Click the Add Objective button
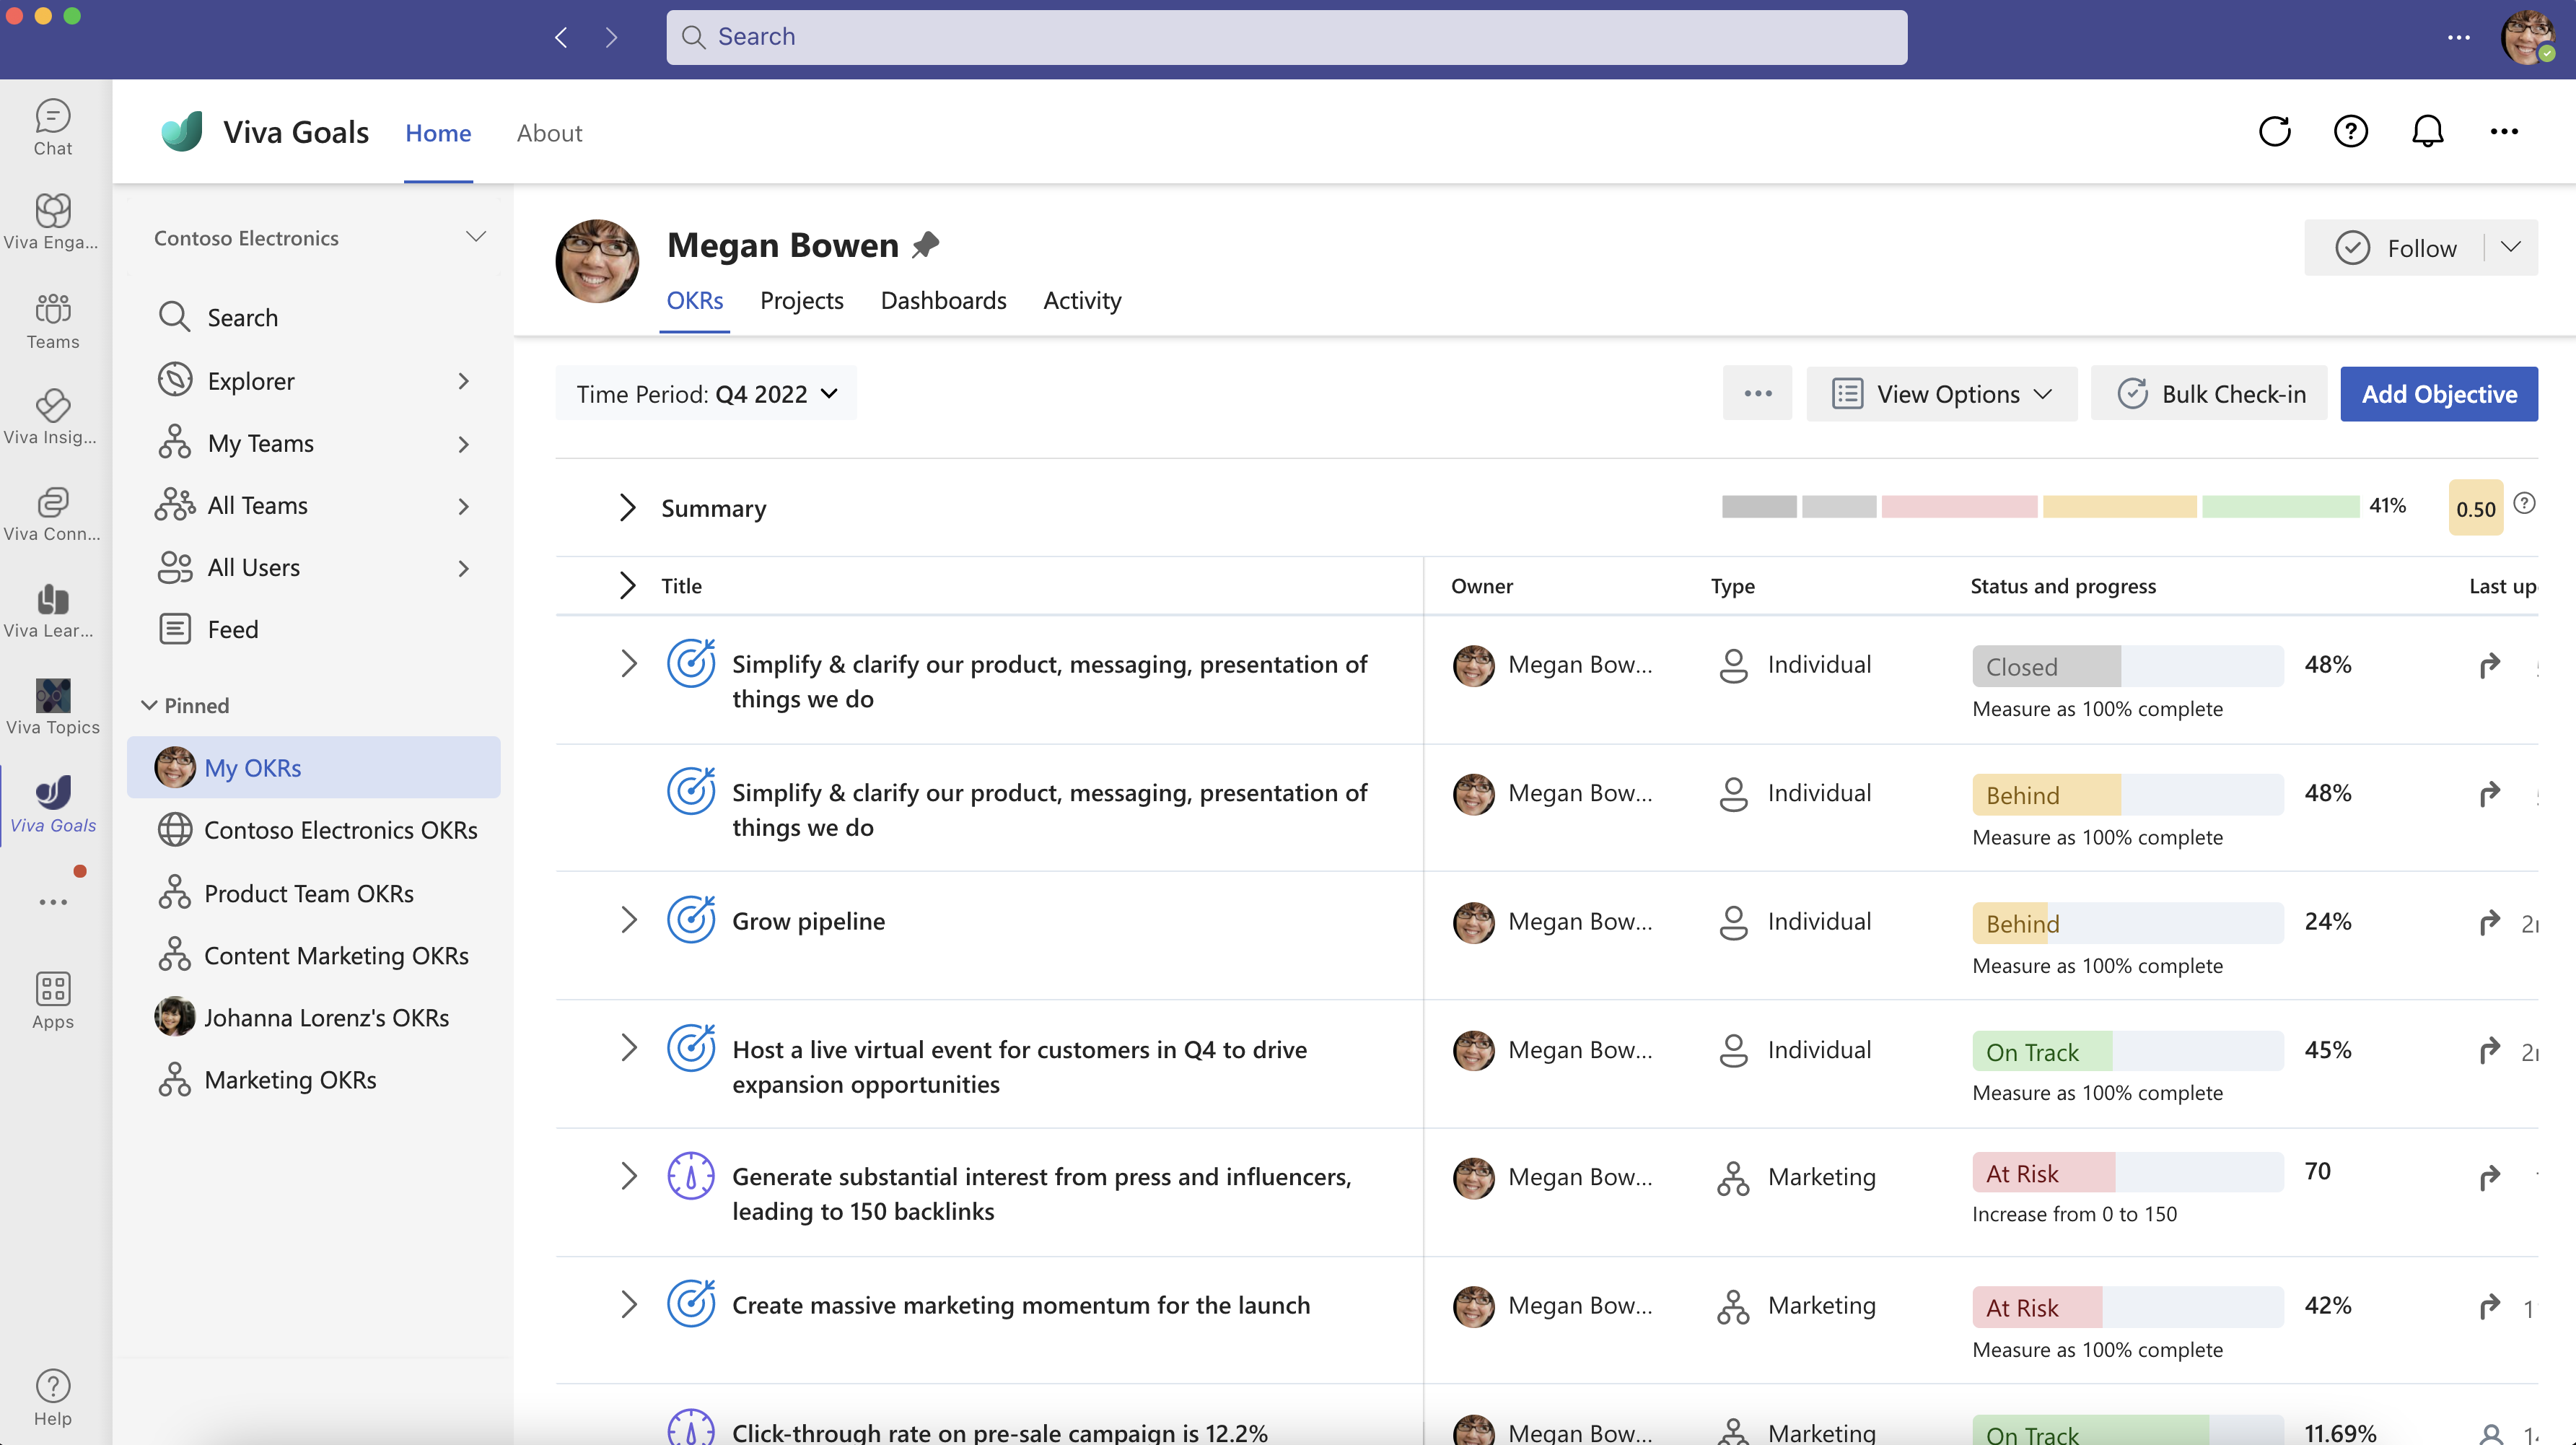The height and width of the screenshot is (1445, 2576). pyautogui.click(x=2438, y=393)
